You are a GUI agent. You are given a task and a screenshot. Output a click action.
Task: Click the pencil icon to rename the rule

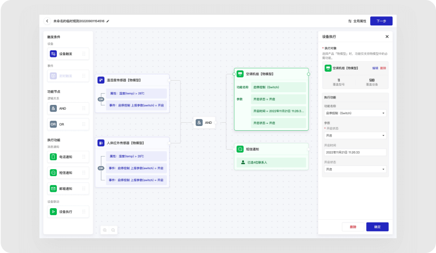108,21
